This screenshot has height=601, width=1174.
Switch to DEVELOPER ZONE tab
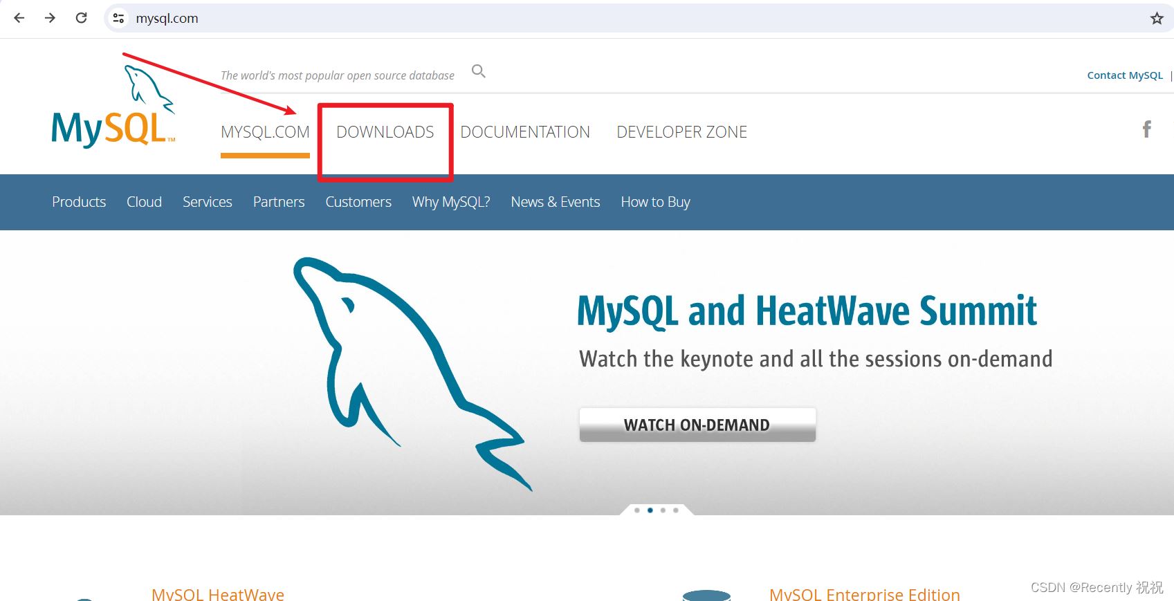tap(682, 132)
